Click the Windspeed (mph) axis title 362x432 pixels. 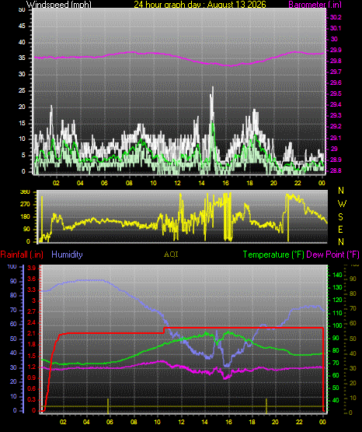point(59,4)
